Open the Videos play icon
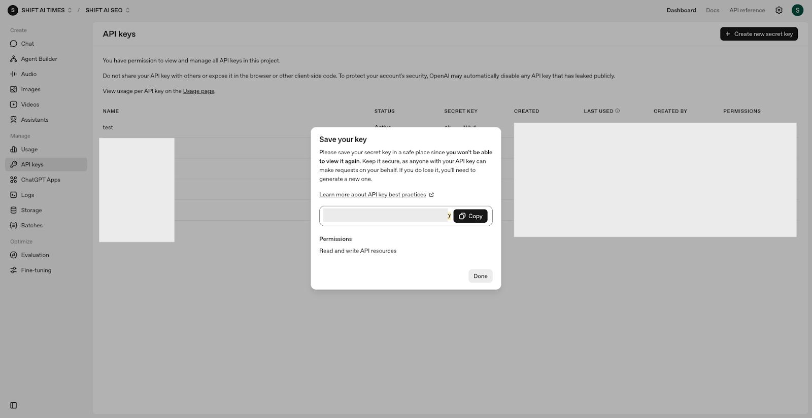 click(x=14, y=104)
